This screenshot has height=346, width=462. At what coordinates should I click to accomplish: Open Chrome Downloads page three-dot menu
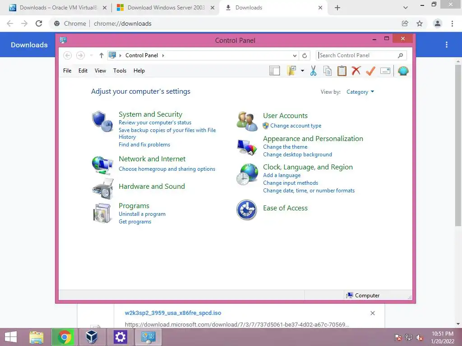point(447,45)
